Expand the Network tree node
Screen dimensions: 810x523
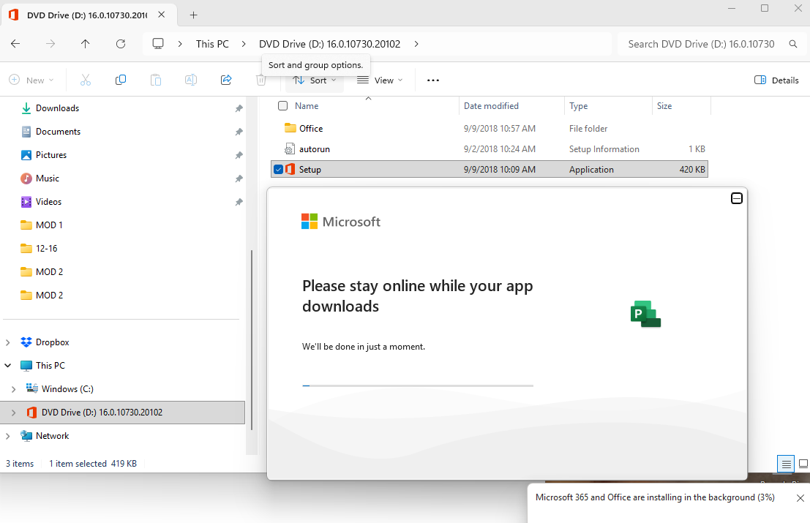pos(8,436)
